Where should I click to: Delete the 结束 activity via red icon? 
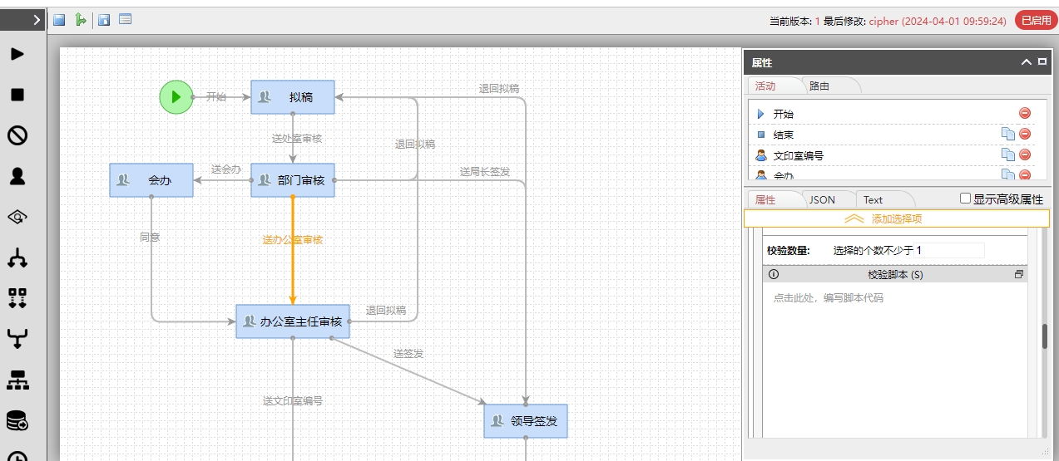pos(1025,134)
